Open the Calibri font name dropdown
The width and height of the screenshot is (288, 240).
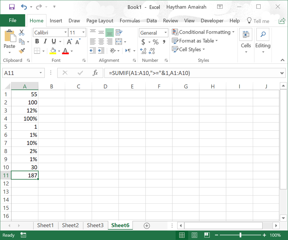65,33
